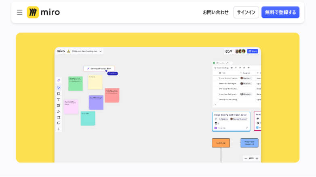The height and width of the screenshot is (177, 316).
Task: Click the Generate Product Brief button
Action: (x=99, y=68)
